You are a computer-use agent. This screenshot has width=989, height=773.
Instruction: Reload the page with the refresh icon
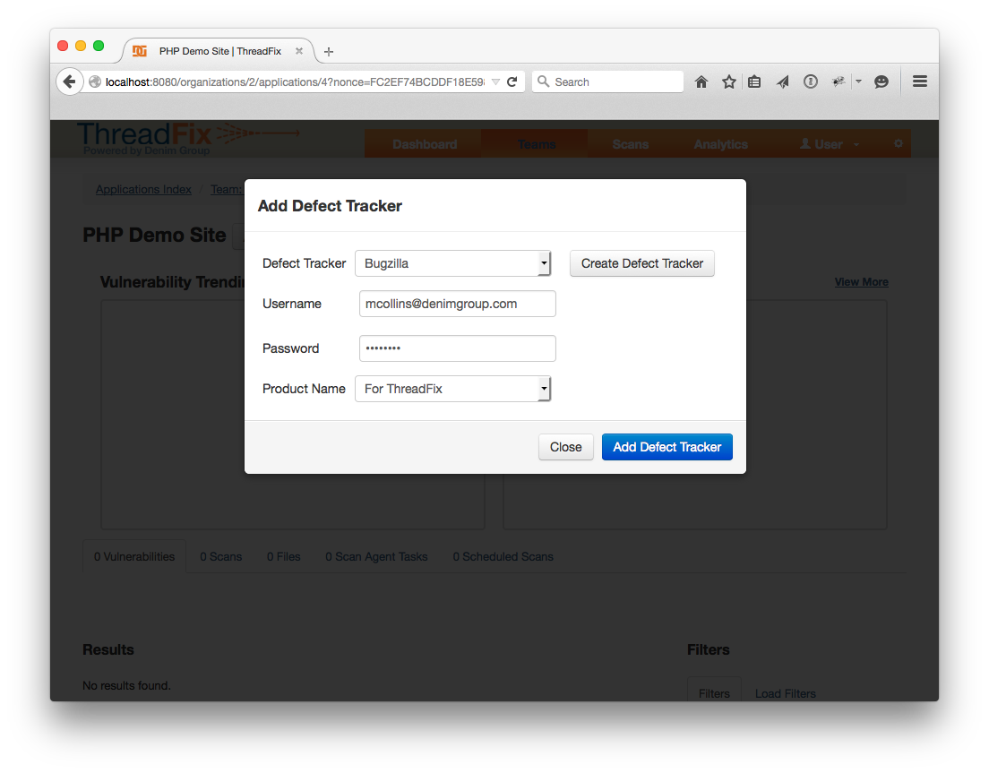point(512,82)
